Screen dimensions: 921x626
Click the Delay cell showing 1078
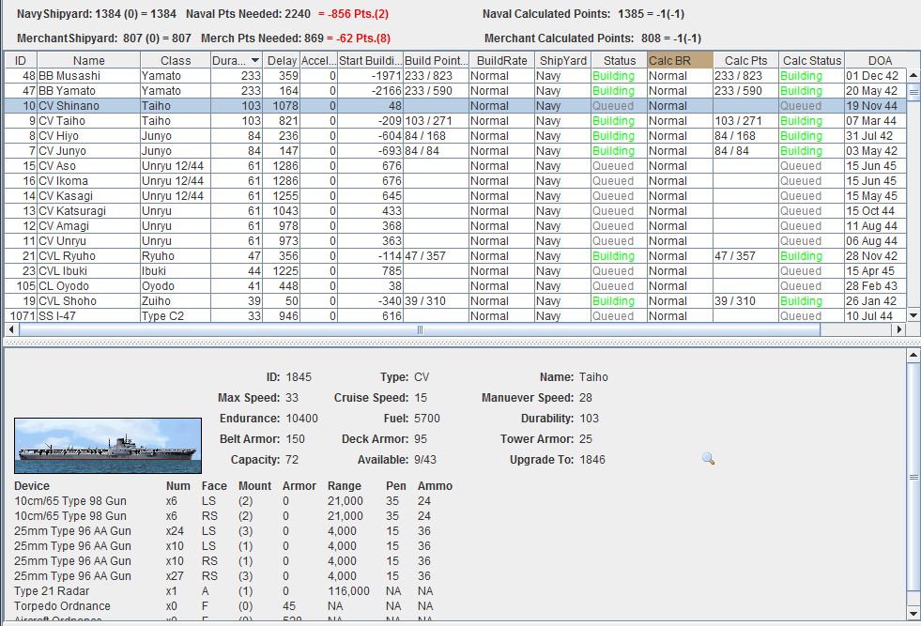point(282,106)
